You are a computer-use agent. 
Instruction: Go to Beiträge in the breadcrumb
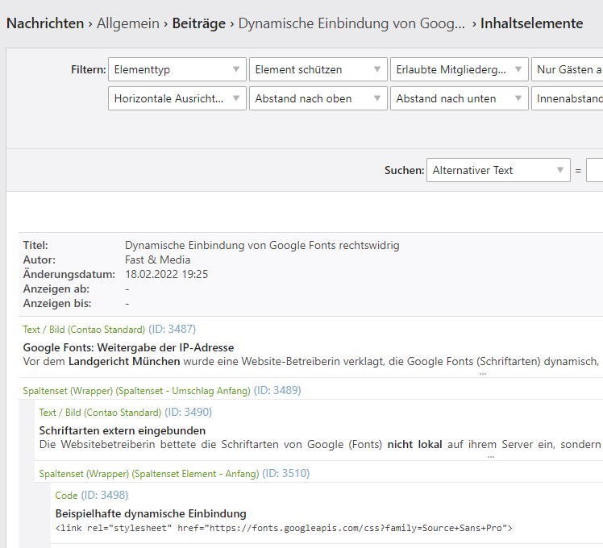coord(199,23)
